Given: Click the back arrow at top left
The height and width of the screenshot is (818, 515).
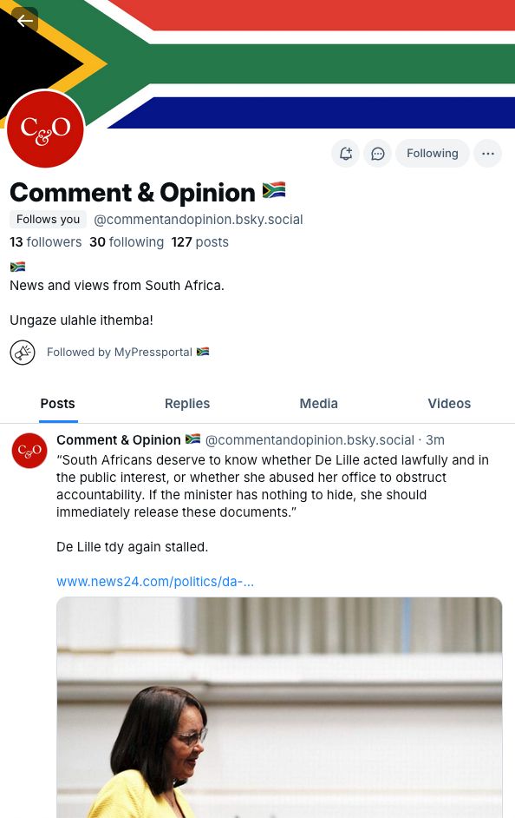Looking at the screenshot, I should point(25,21).
